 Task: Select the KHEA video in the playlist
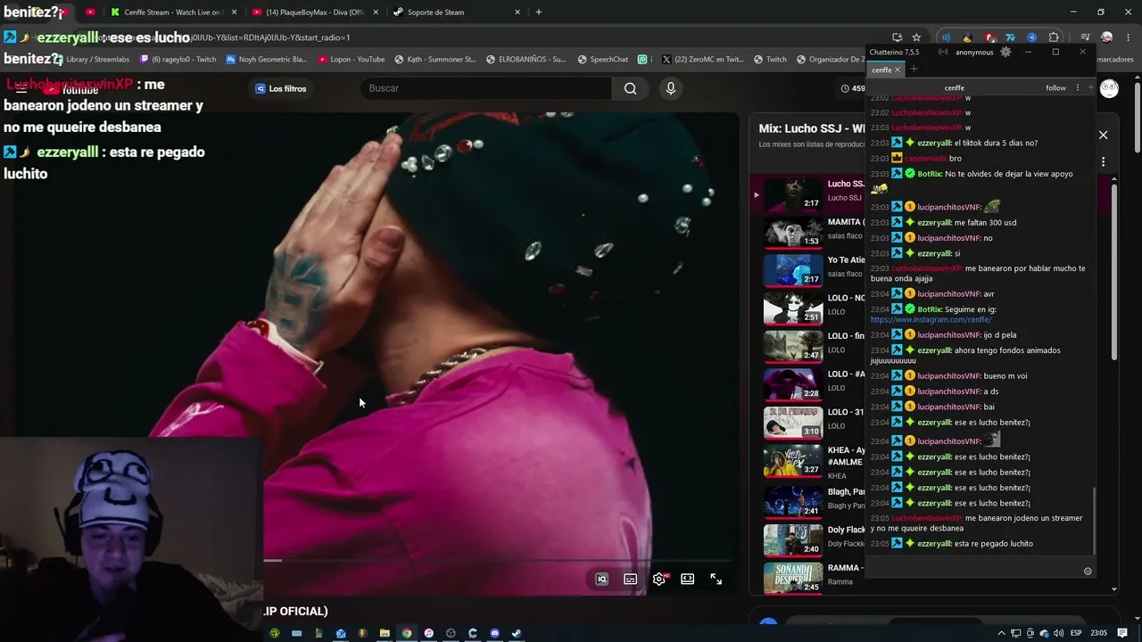(x=815, y=461)
